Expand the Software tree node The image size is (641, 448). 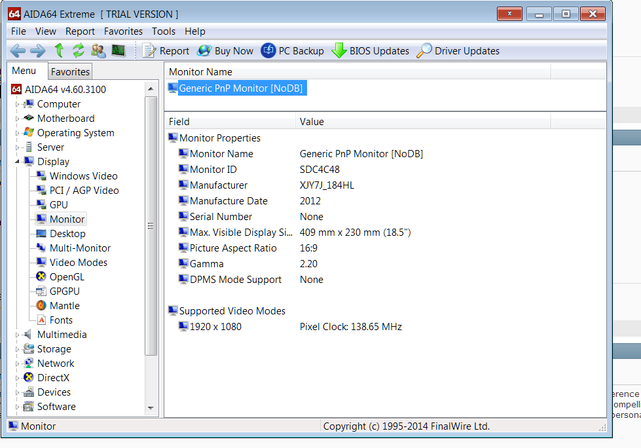click(x=17, y=407)
